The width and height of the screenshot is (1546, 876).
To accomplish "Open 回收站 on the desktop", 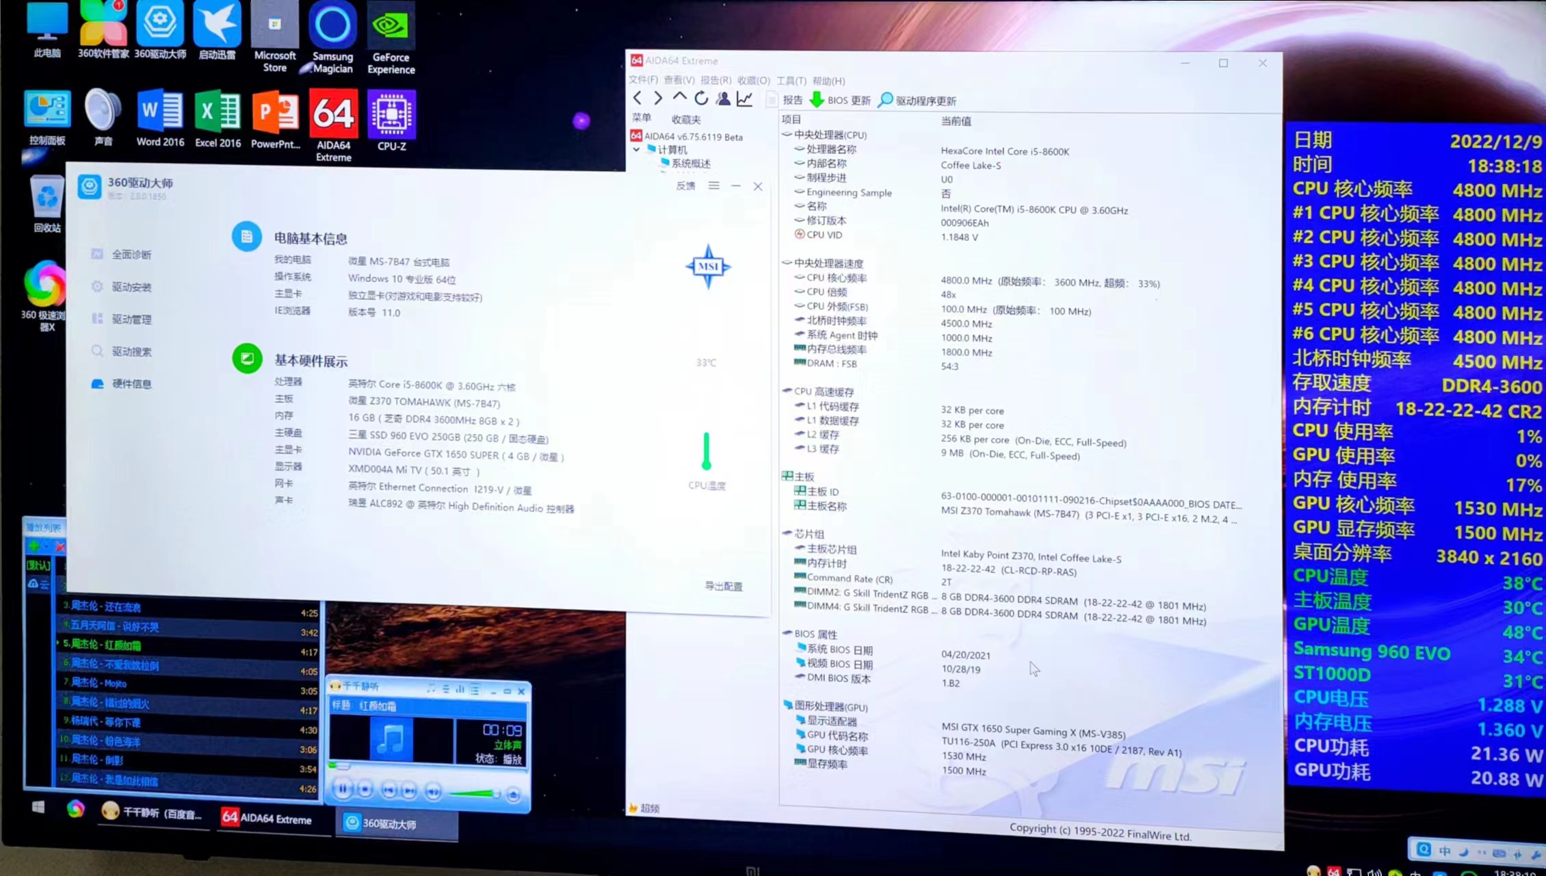I will click(47, 204).
